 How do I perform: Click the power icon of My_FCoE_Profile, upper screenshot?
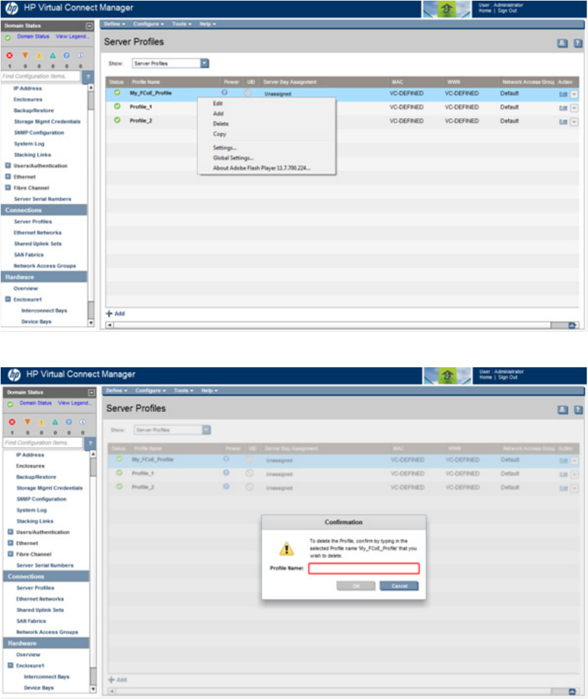(x=224, y=92)
